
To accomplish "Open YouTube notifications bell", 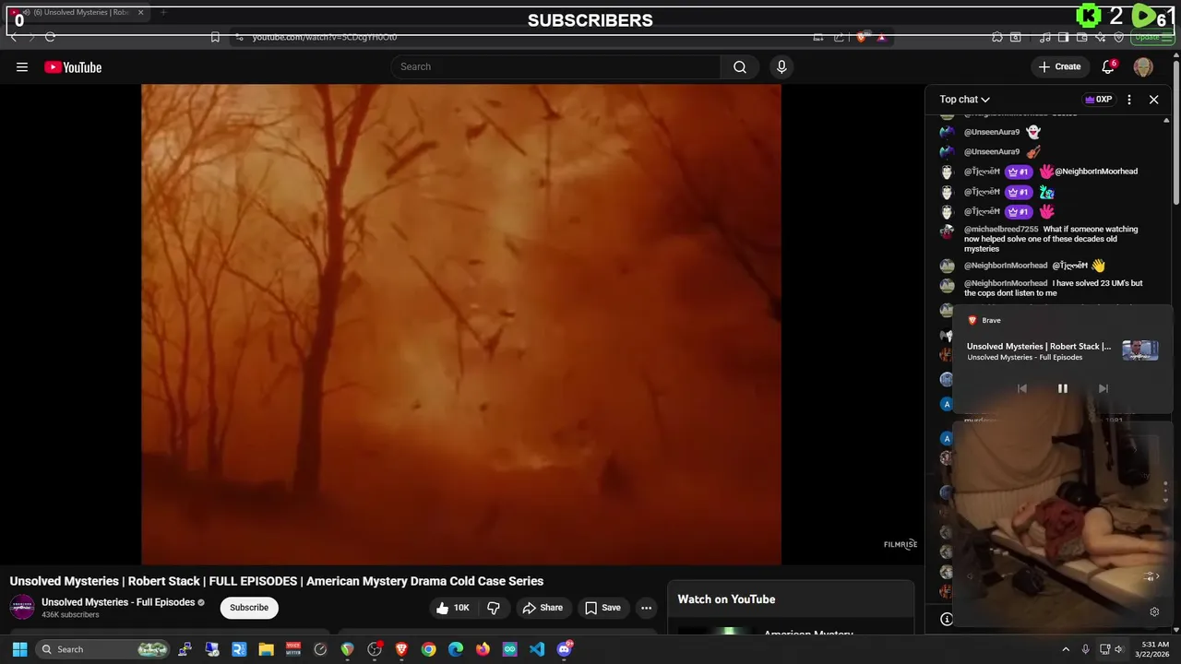I will point(1108,66).
